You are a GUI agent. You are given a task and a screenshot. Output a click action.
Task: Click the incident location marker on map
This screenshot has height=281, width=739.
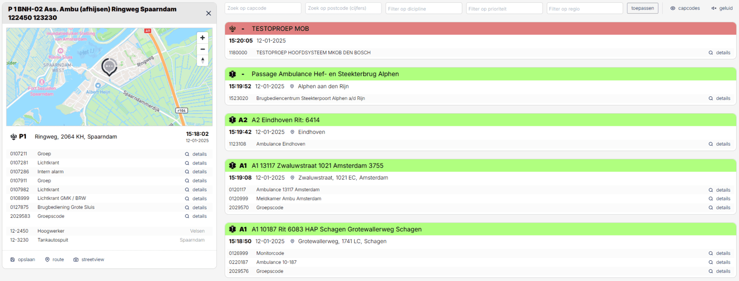tap(109, 67)
